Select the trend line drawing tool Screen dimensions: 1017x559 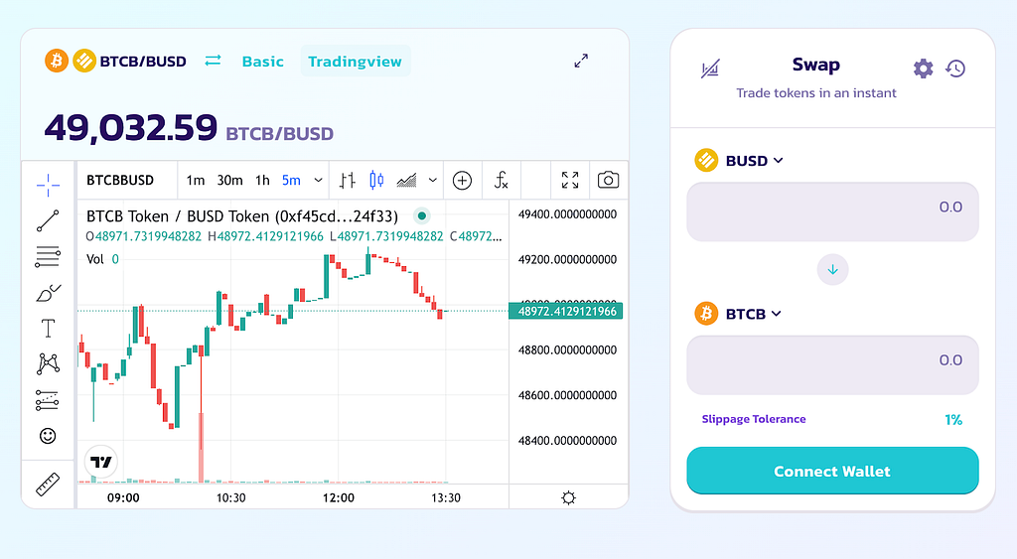click(x=48, y=221)
